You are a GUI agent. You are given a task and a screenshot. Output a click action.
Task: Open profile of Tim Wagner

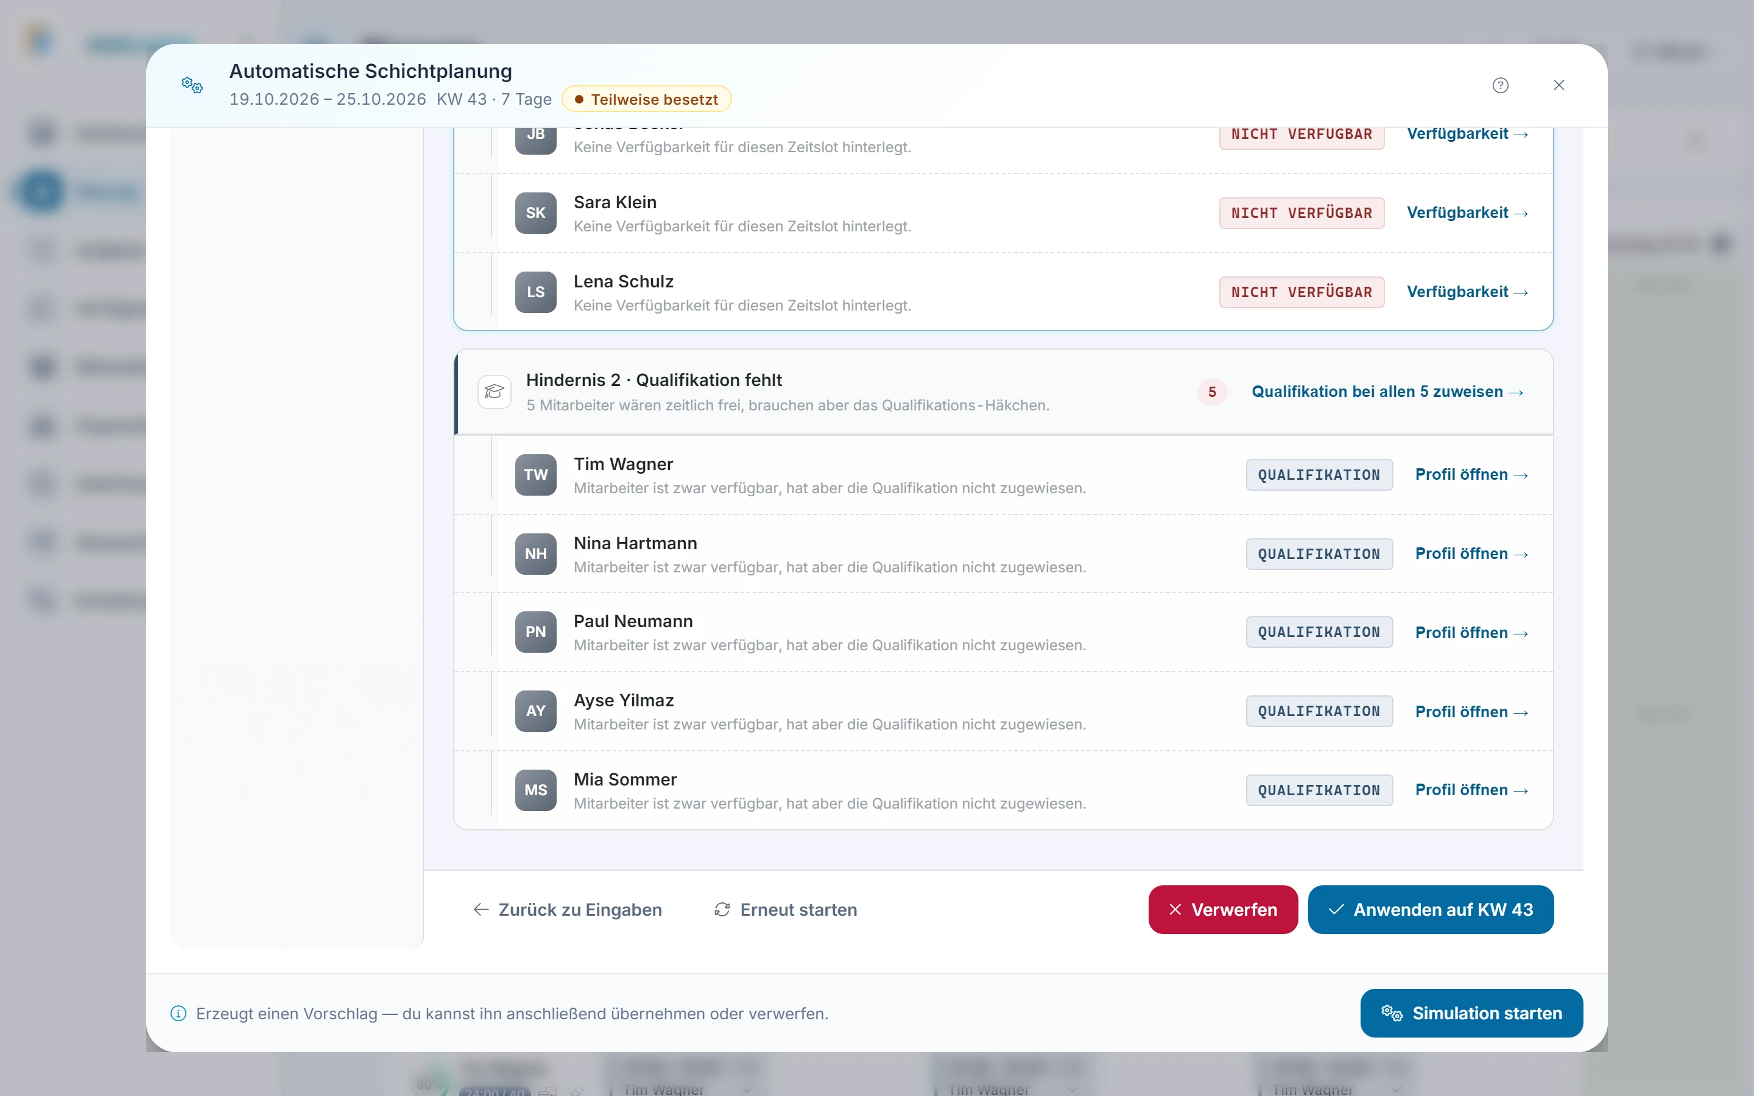click(1472, 474)
